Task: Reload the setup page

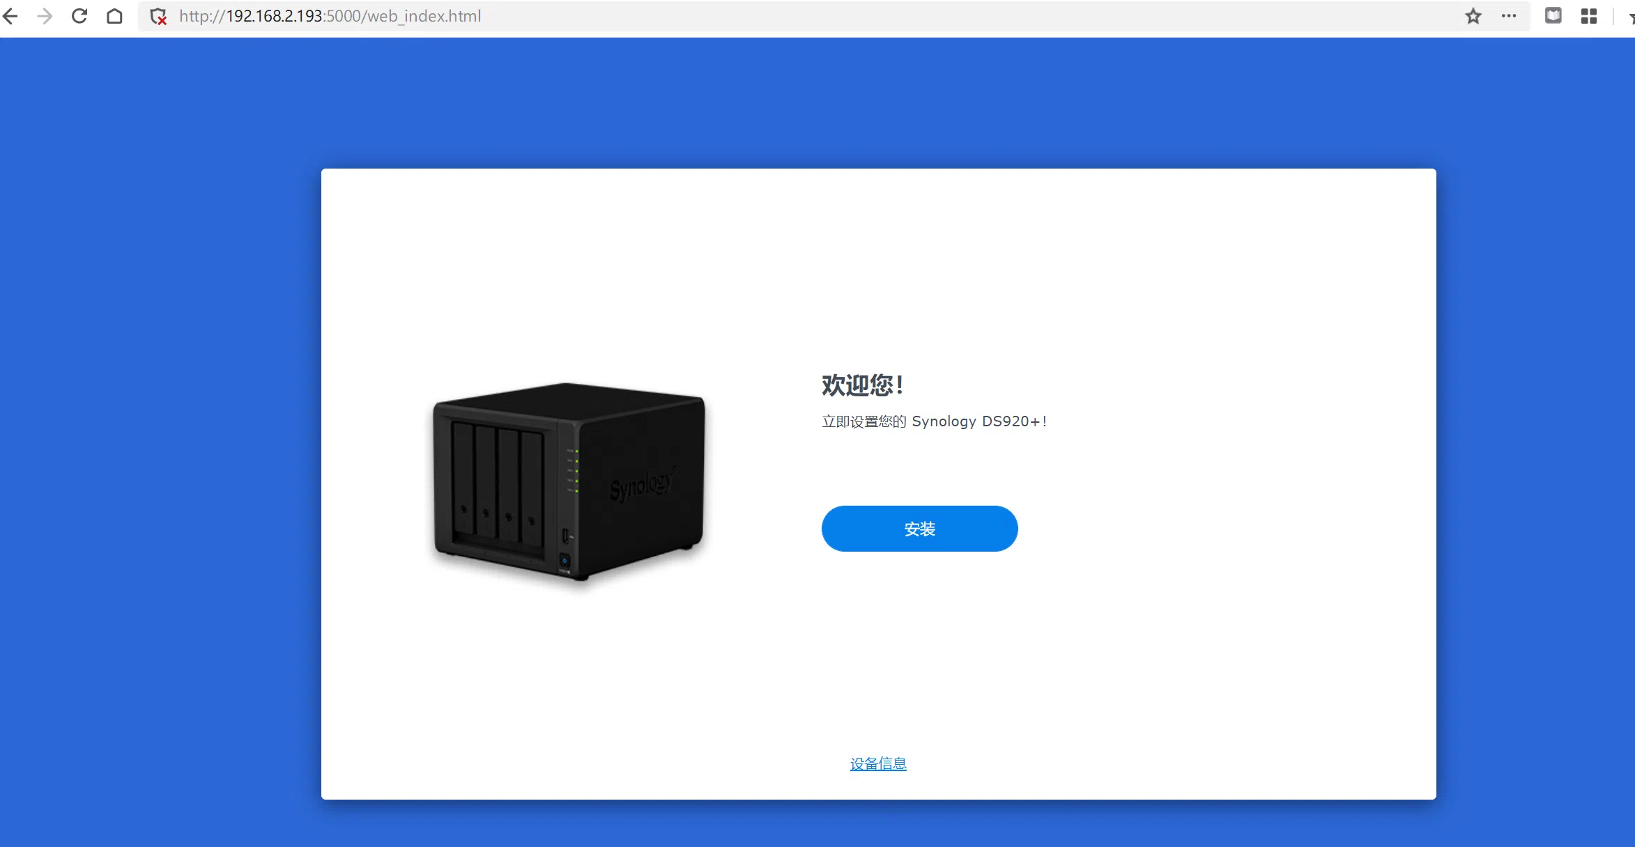Action: click(79, 16)
